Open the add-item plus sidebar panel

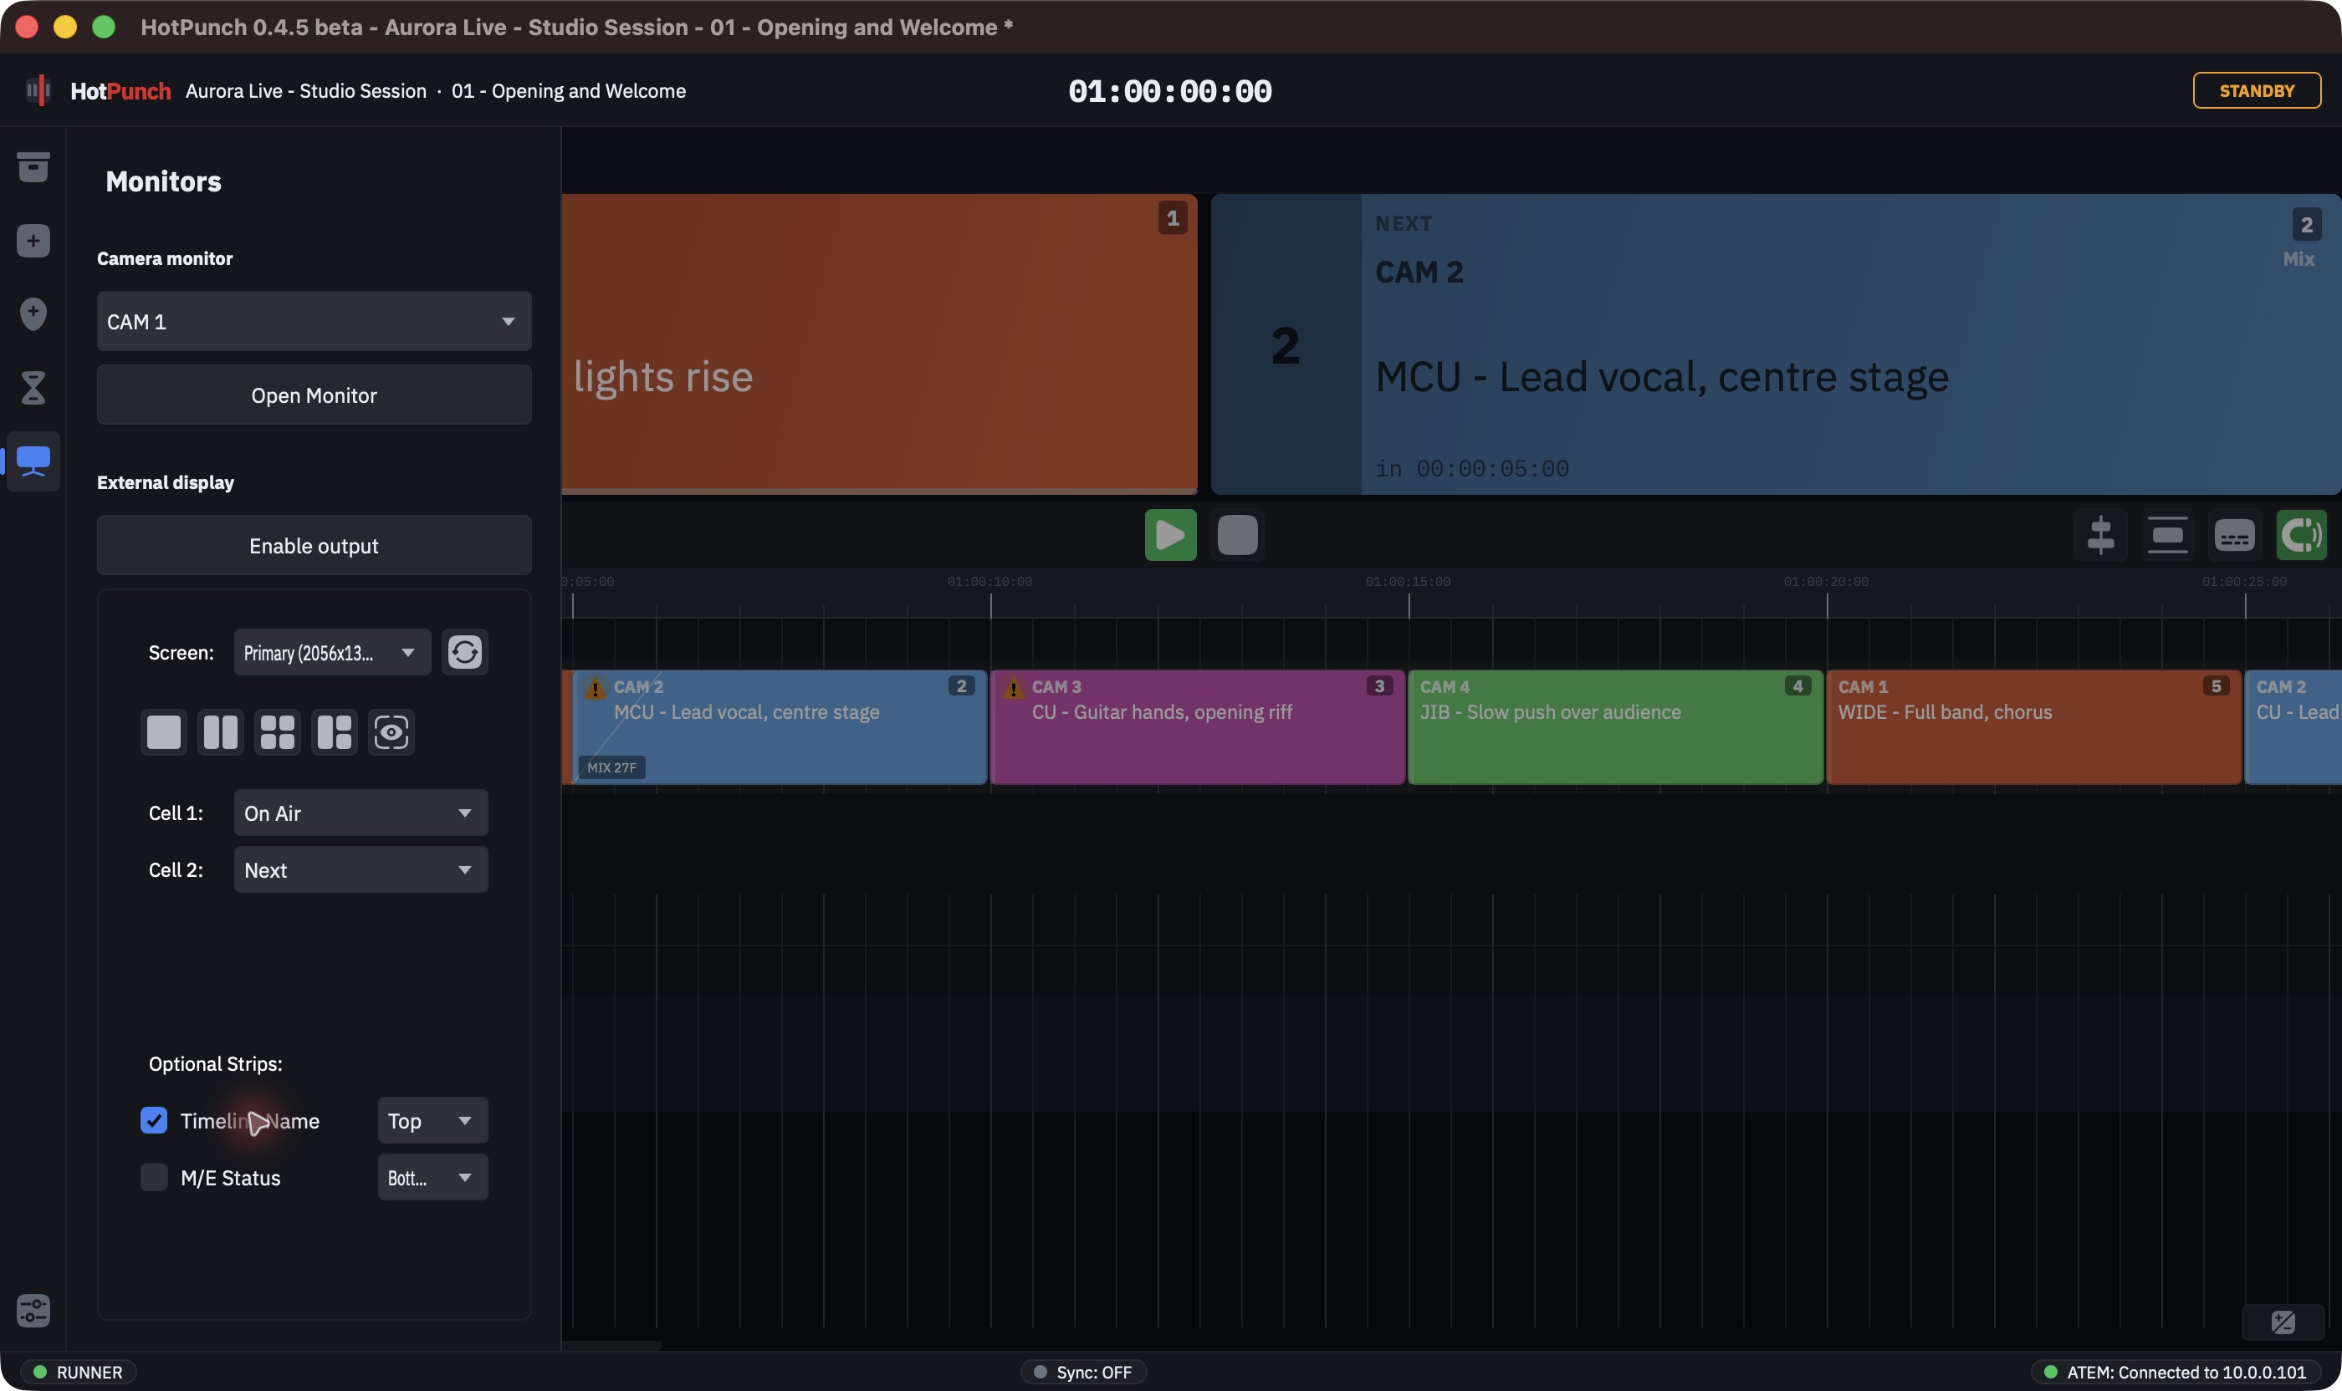coord(33,241)
